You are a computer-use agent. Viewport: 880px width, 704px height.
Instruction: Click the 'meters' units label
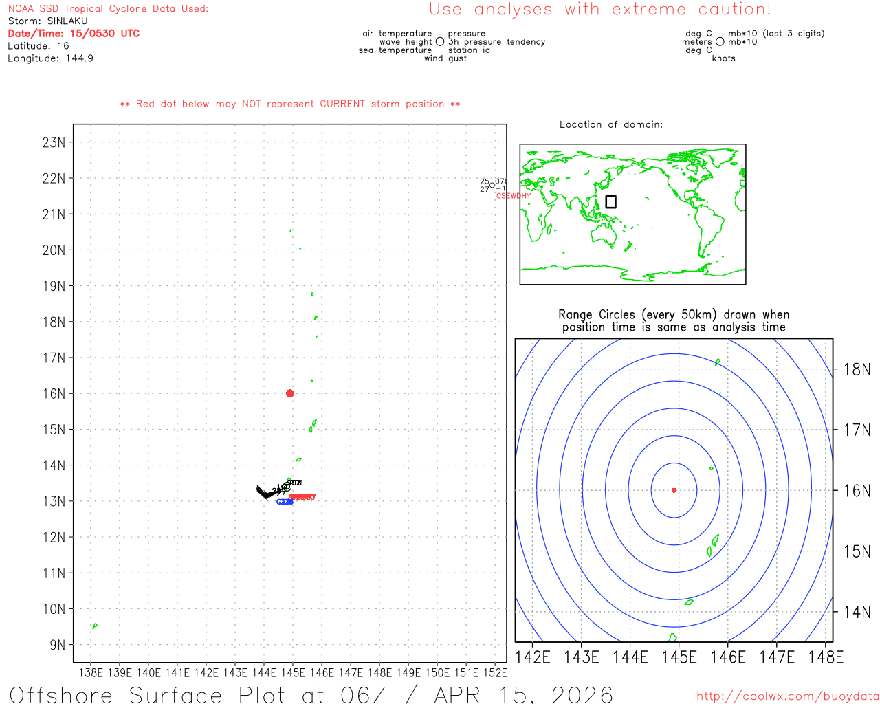(697, 42)
